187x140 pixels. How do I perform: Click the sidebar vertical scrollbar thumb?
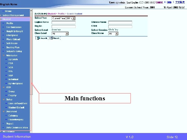pyautogui.click(x=31, y=53)
